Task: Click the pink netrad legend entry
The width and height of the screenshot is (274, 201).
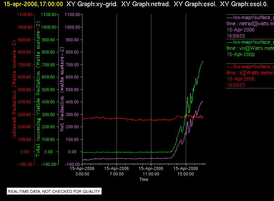Action: (x=250, y=27)
